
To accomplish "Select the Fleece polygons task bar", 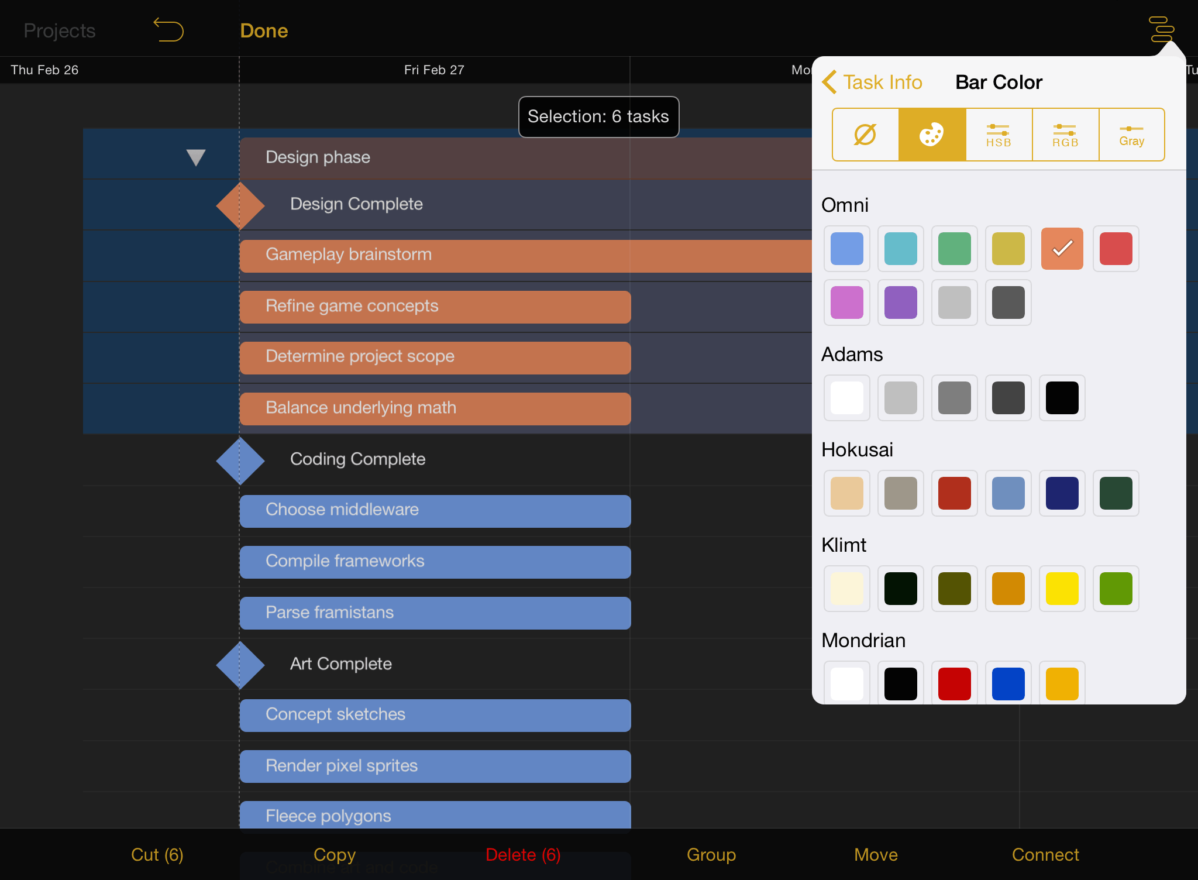I will 435,814.
